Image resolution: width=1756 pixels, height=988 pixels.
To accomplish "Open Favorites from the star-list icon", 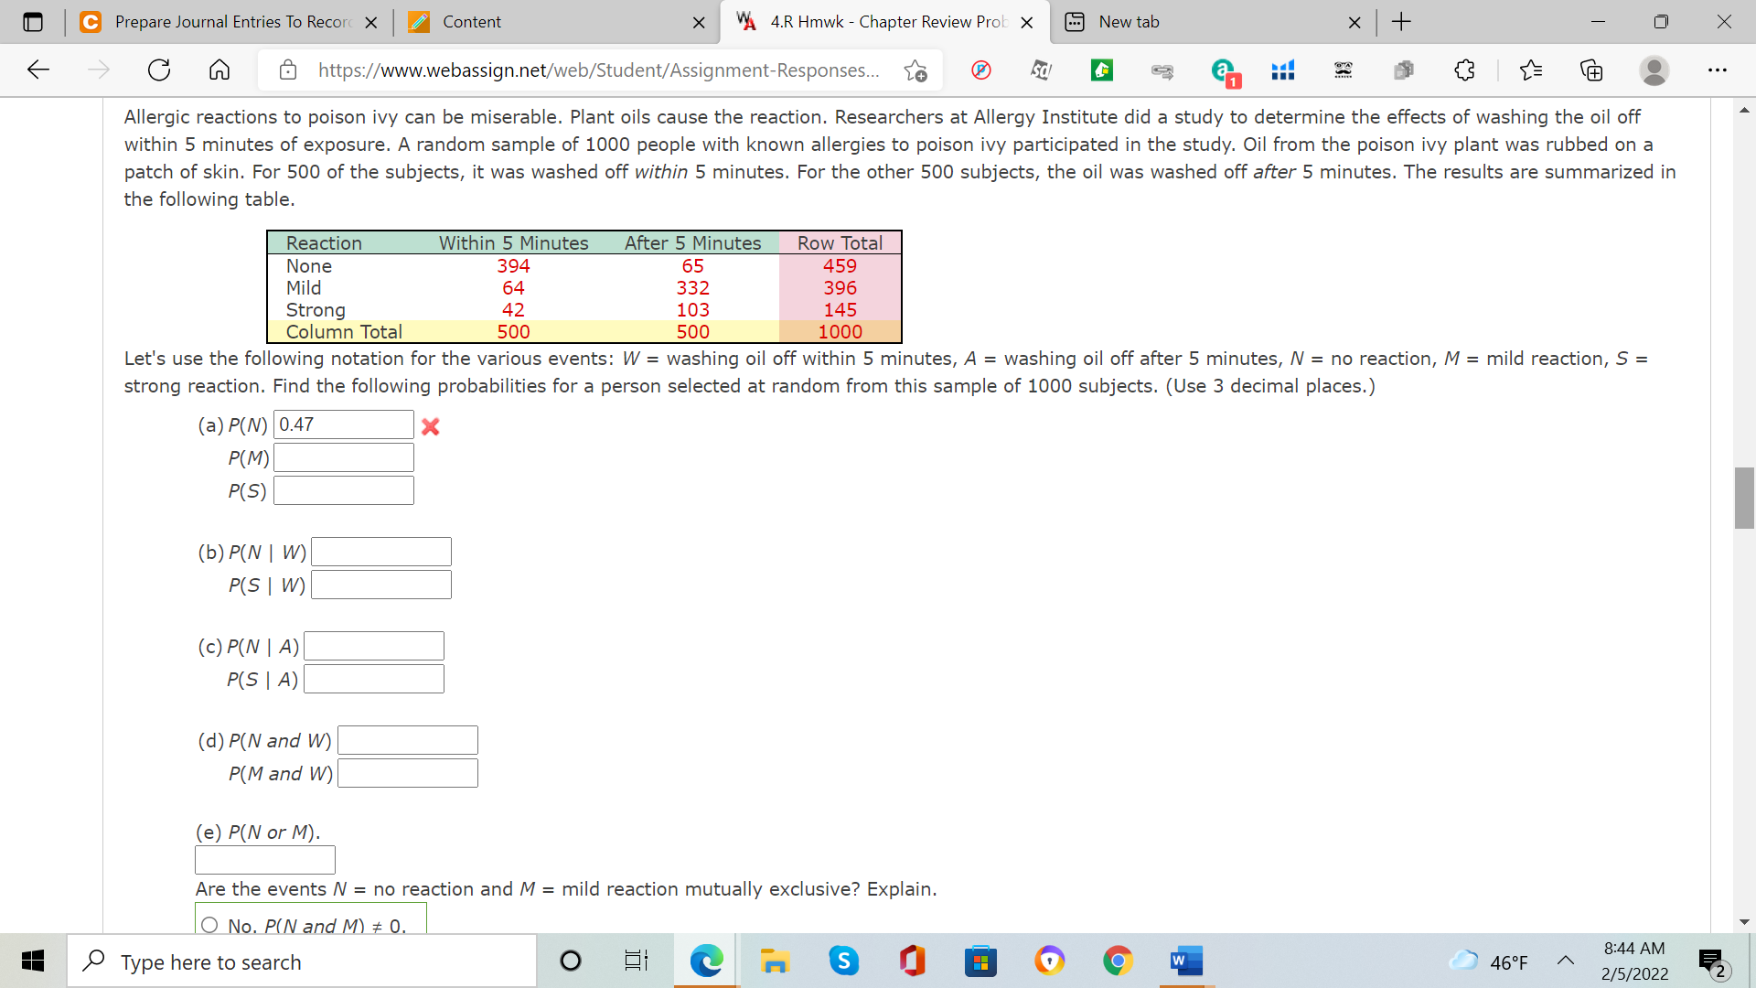I will 1532,70.
